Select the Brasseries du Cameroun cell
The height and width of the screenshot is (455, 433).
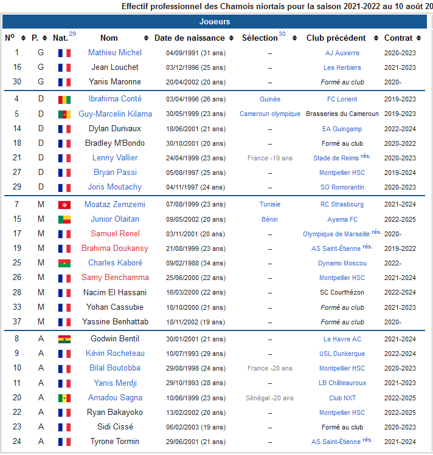tap(342, 114)
